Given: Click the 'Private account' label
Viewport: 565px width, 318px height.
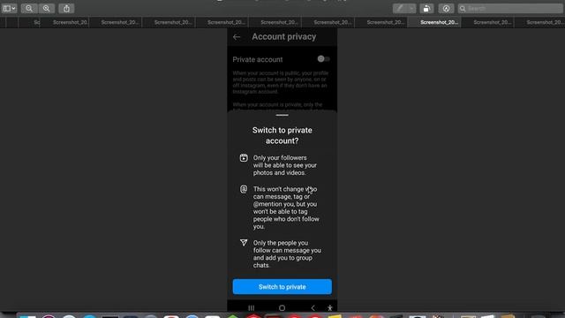Looking at the screenshot, I should click(x=257, y=59).
